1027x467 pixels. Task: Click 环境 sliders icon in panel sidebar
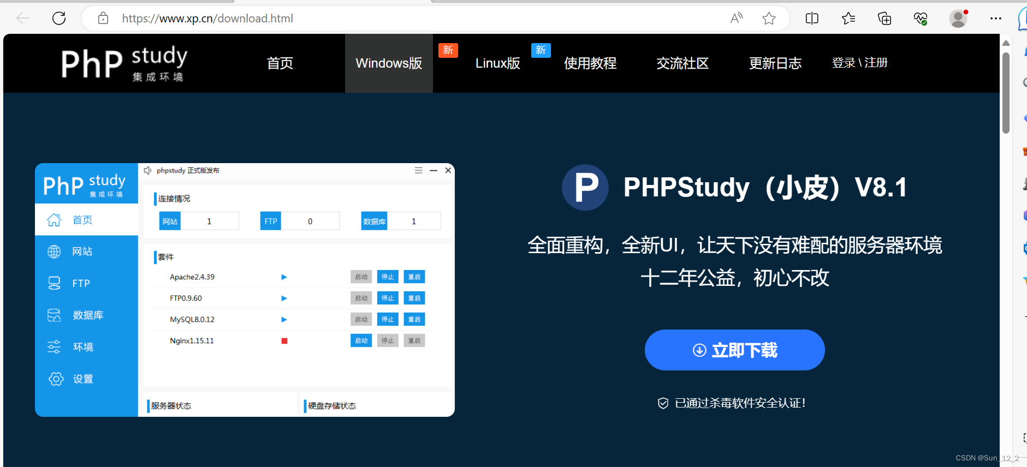(54, 347)
